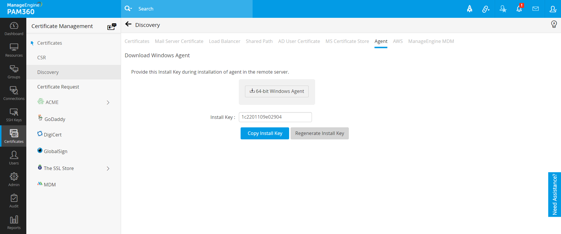Click the DigiCert logo icon
This screenshot has width=561, height=234.
tap(40, 134)
